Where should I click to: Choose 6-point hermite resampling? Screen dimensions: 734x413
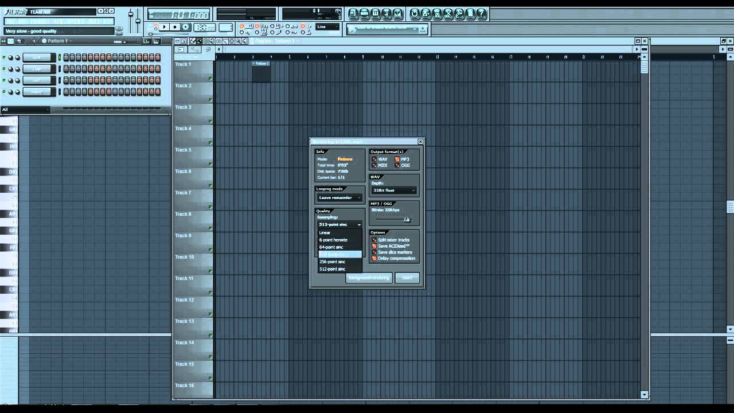pos(340,240)
